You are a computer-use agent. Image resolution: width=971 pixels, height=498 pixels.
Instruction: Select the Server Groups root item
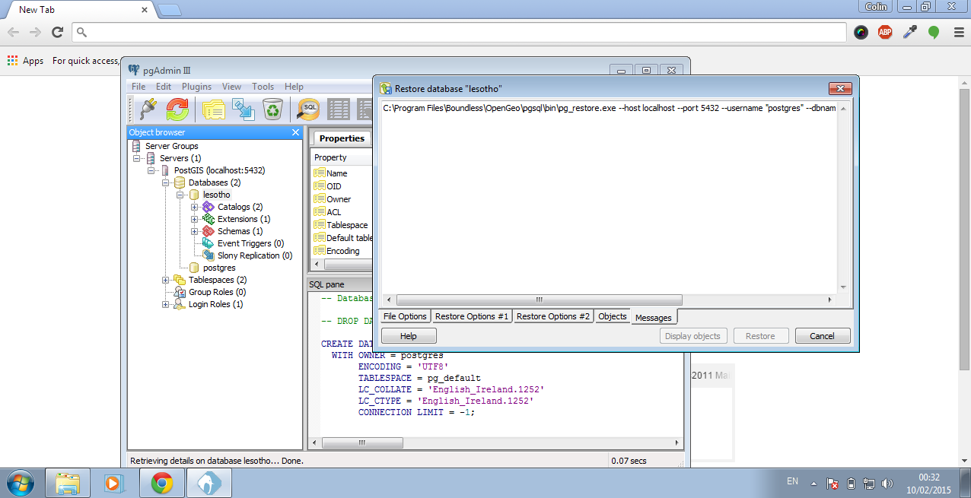point(172,146)
